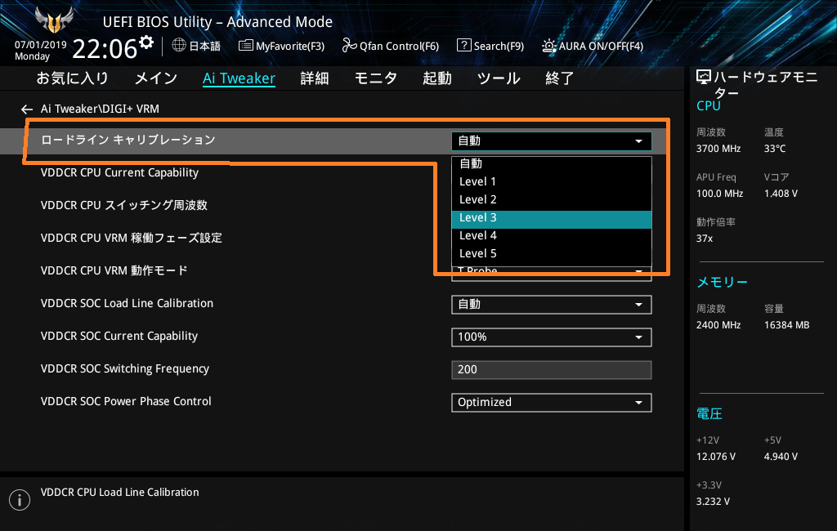Click VDDCR SOC Load Line Calibration label
This screenshot has height=531, width=837.
pos(127,303)
